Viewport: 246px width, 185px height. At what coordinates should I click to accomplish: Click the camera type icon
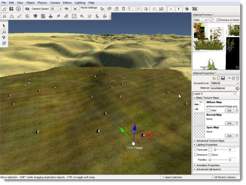(27, 8)
